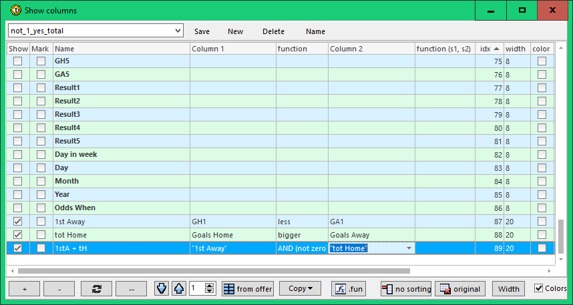Open the not_1_yes_total preset dropdown
573x305 pixels.
pyautogui.click(x=177, y=31)
